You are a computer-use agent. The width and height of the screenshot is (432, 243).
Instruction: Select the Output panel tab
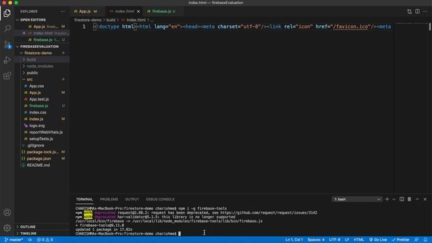coord(132,199)
